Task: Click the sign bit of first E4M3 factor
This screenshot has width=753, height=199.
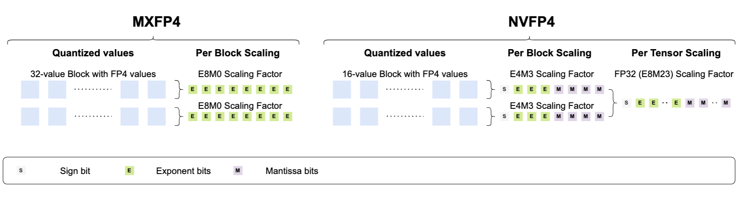Action: [x=504, y=89]
